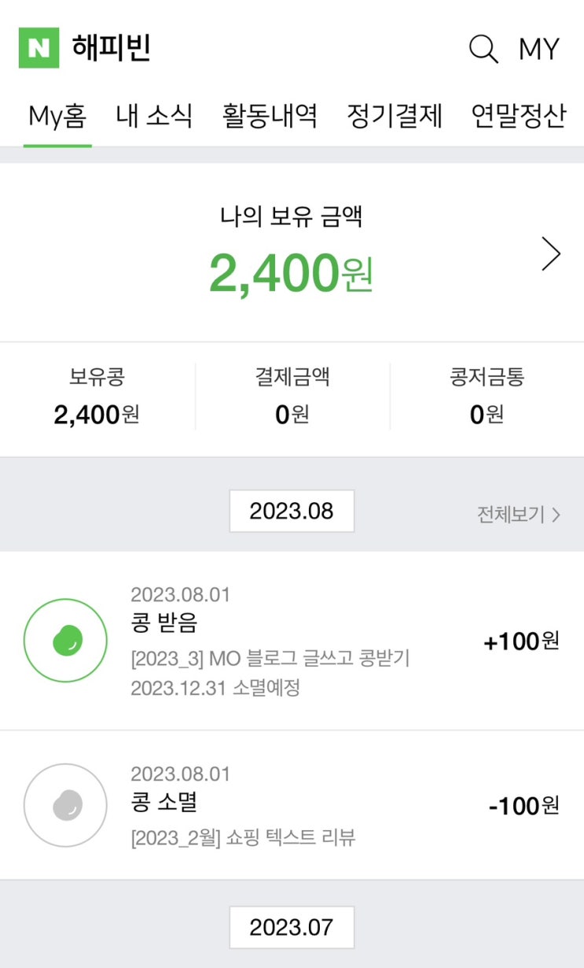The height and width of the screenshot is (968, 584).
Task: Go to the 정기결제 tab
Action: [x=395, y=116]
